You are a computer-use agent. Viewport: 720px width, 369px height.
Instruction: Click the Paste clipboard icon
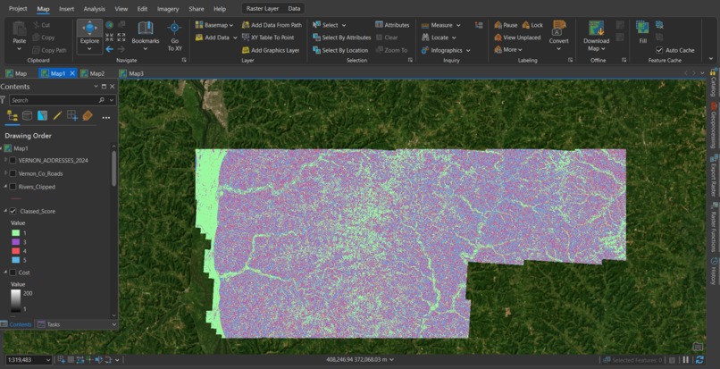pos(20,29)
